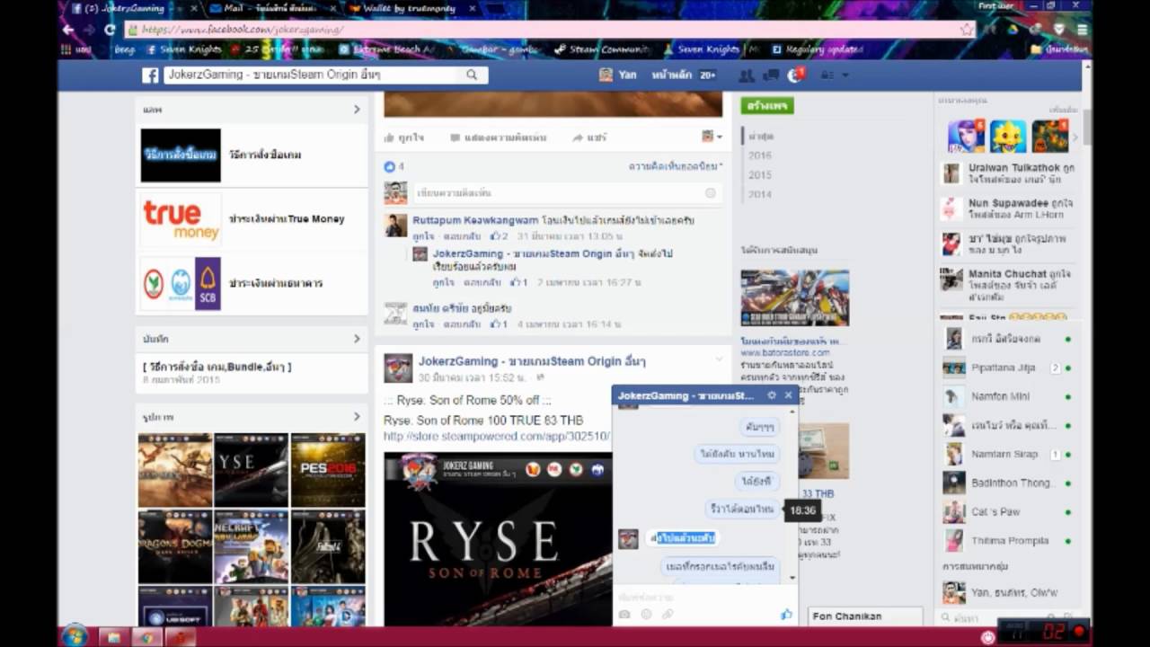Open the post audience dropdown next to Share
This screenshot has width=1150, height=647.
tap(711, 137)
